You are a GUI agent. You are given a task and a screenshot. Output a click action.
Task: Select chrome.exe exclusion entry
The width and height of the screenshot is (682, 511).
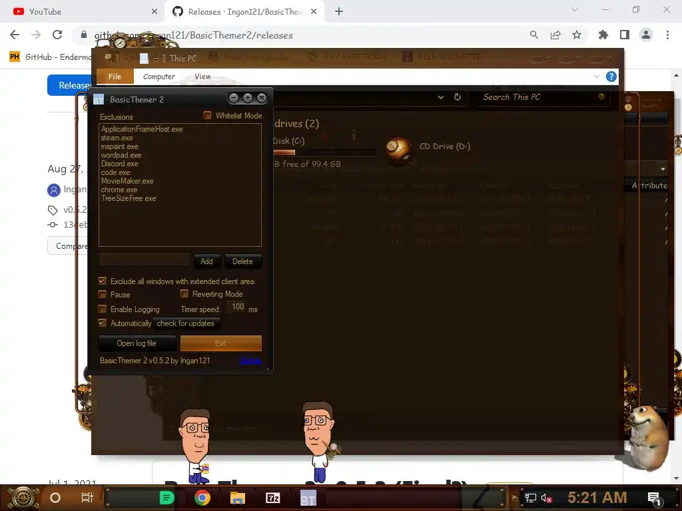[x=119, y=190]
